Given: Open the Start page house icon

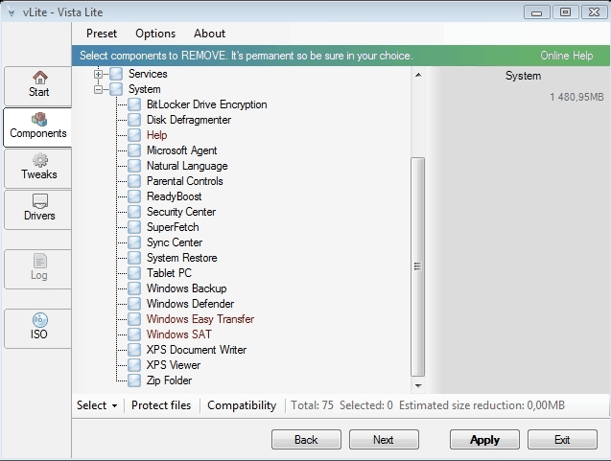Looking at the screenshot, I should coord(39,78).
